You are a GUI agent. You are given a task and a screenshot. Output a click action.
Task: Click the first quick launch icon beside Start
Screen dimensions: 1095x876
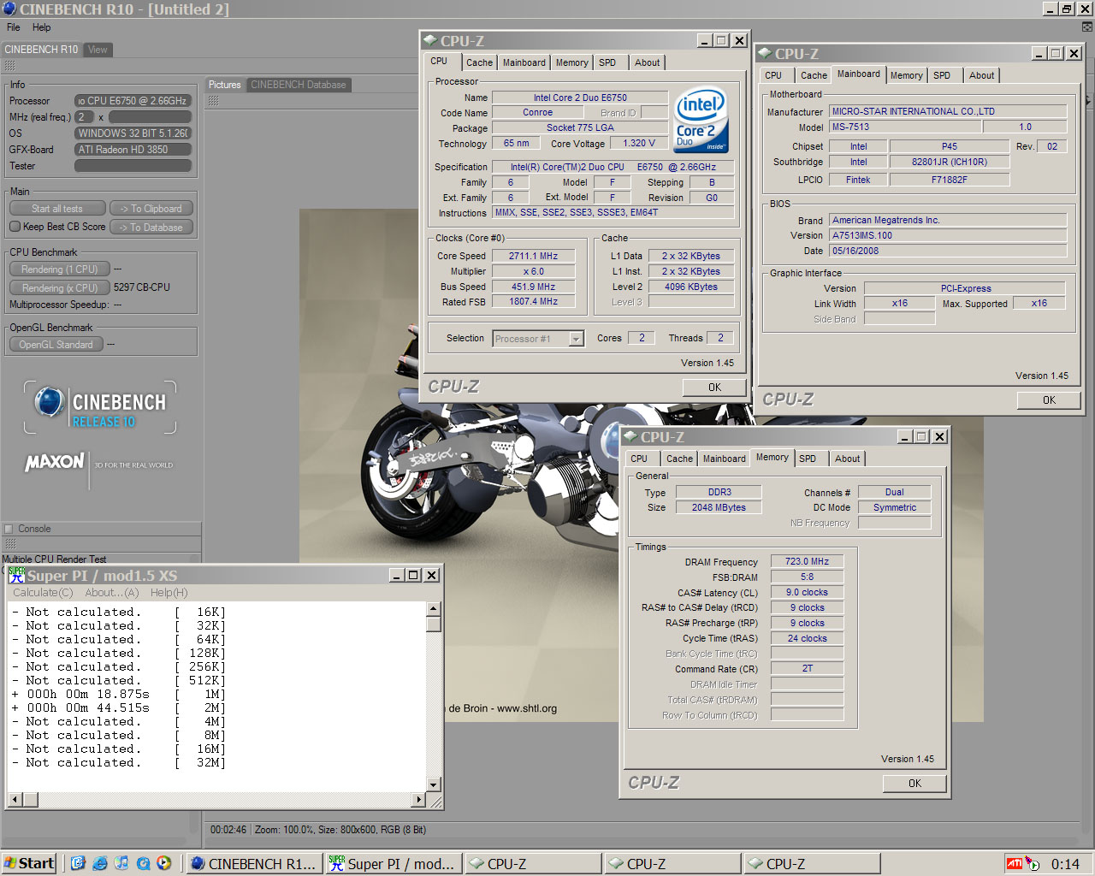click(x=79, y=863)
